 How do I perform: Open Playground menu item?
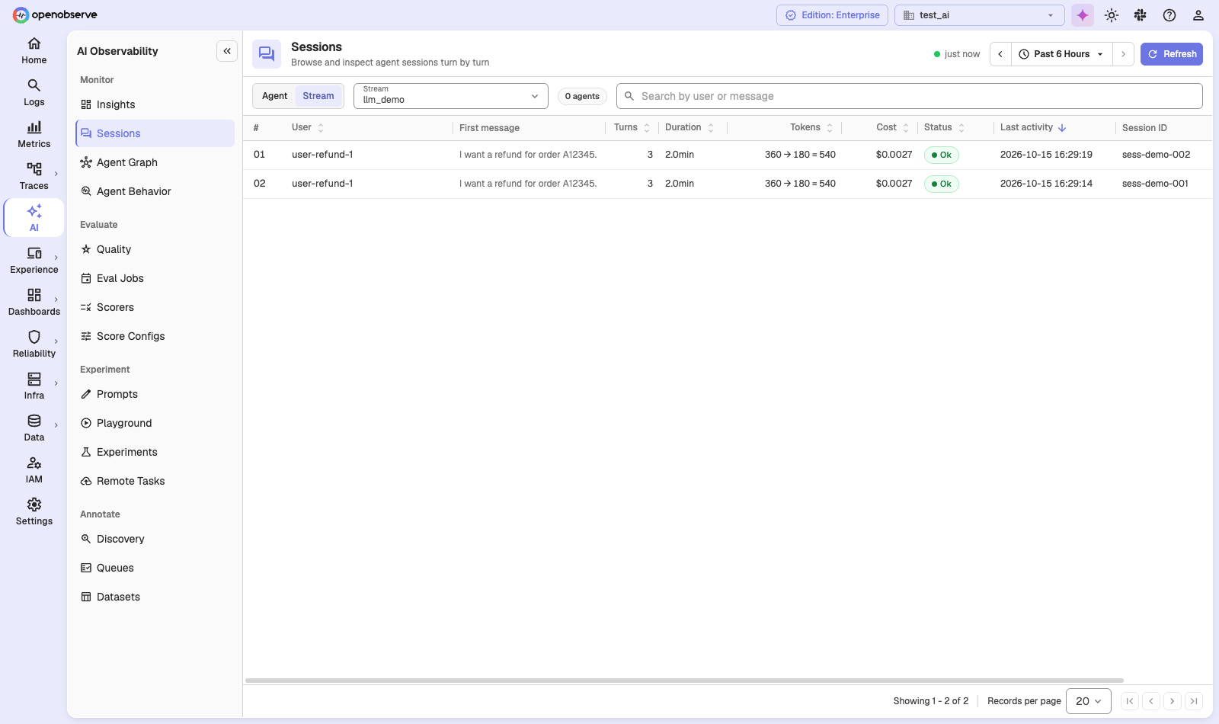click(x=155, y=423)
